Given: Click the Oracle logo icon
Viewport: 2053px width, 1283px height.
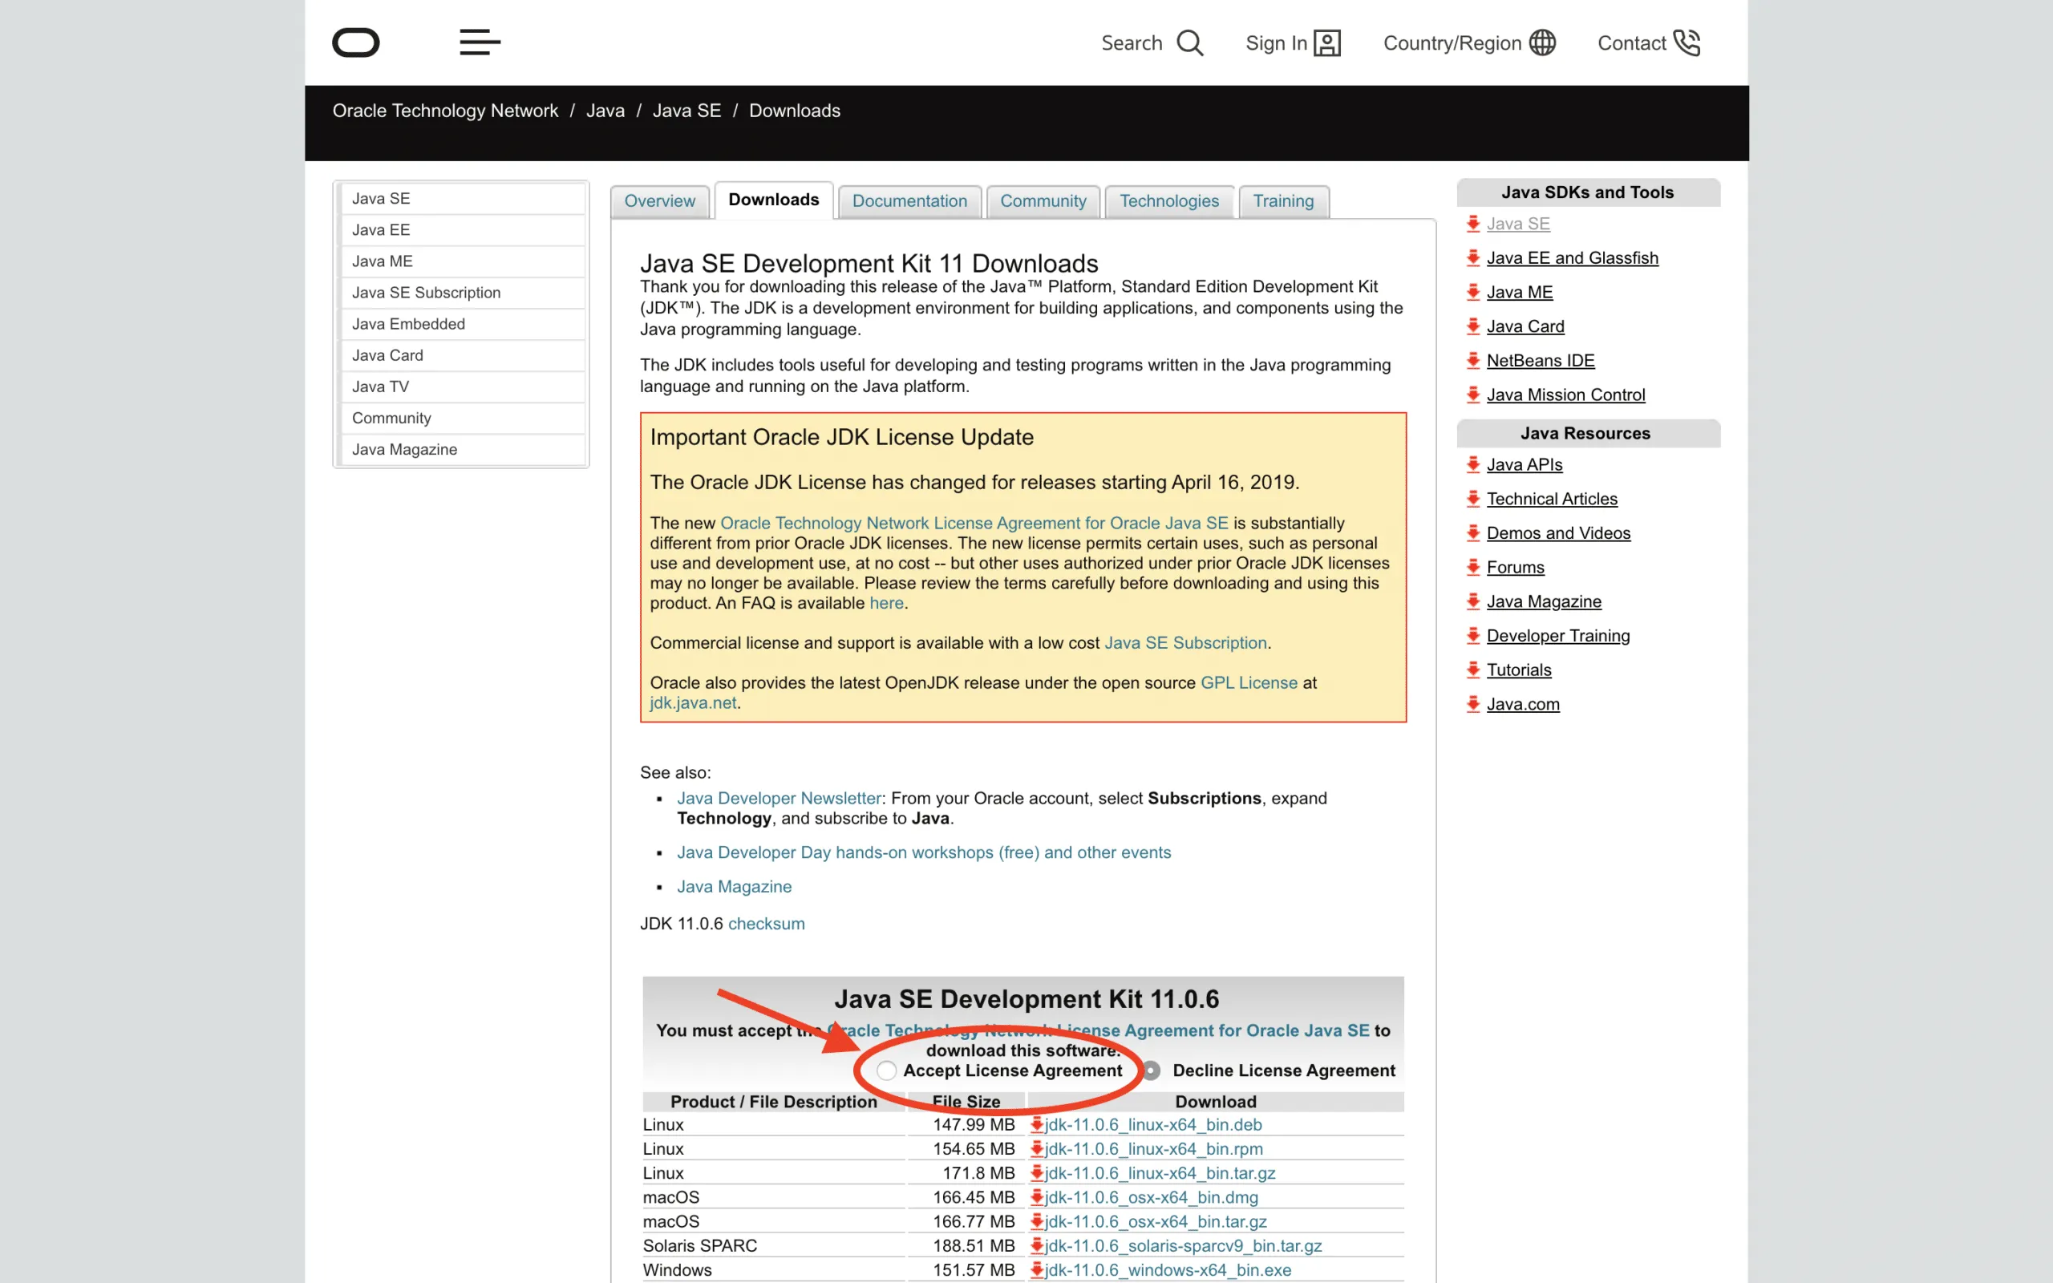Looking at the screenshot, I should pyautogui.click(x=355, y=42).
